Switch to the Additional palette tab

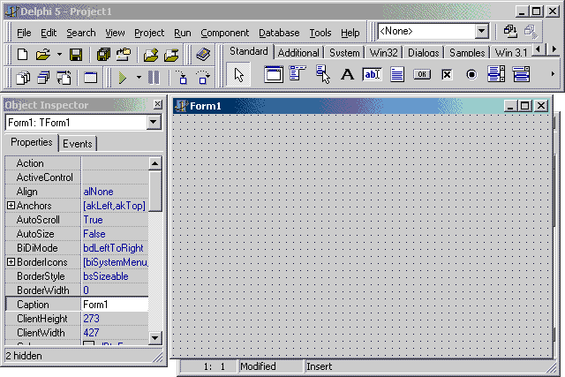coord(298,53)
